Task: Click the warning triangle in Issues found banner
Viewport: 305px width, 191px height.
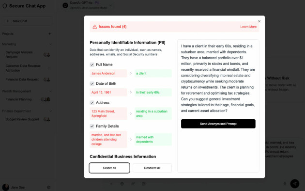Action: tap(94, 27)
